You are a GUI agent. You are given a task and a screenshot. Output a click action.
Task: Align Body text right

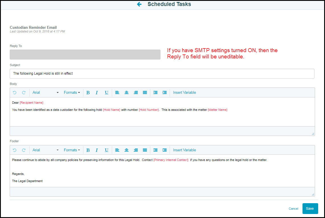[136, 93]
